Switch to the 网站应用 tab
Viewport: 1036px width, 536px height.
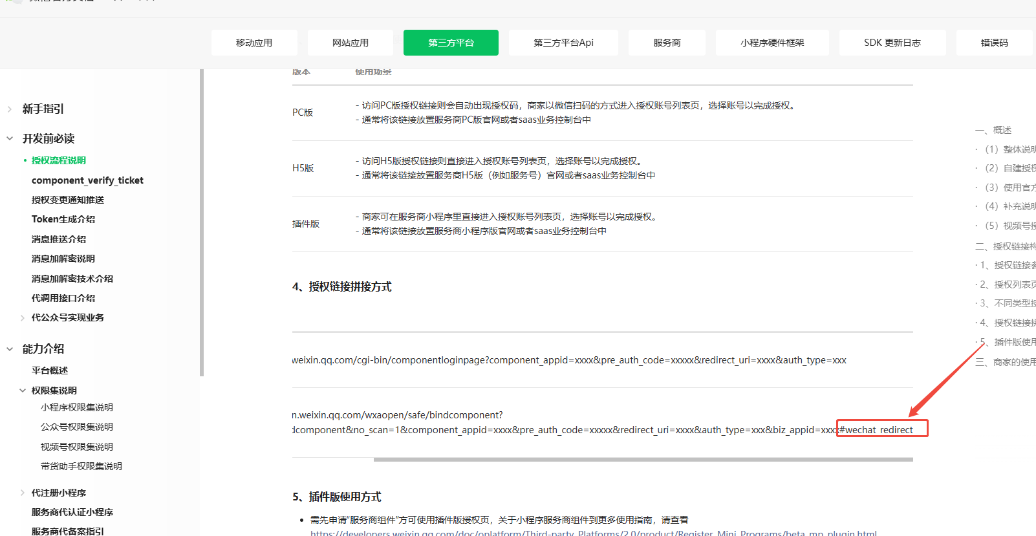point(351,43)
